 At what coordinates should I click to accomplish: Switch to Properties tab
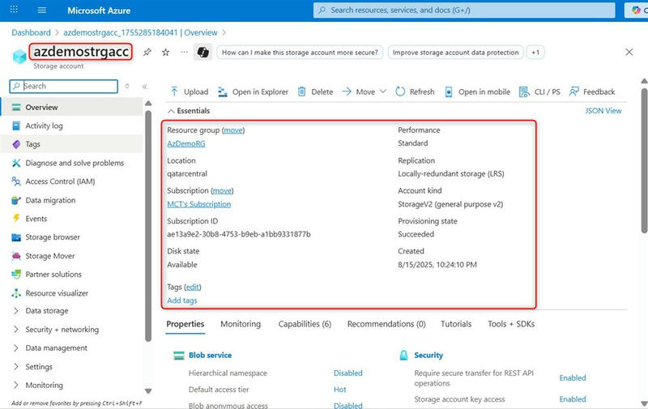[185, 324]
